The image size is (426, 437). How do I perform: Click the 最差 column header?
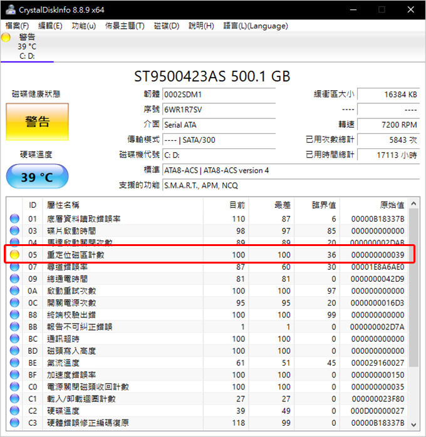[x=271, y=205]
